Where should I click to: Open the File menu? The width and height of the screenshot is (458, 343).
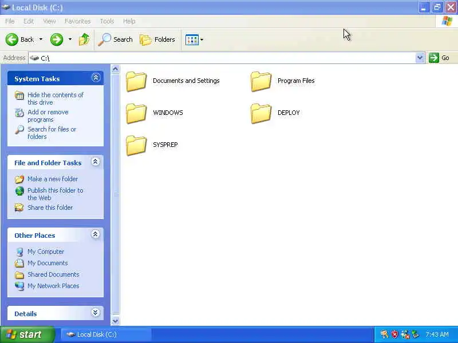10,21
